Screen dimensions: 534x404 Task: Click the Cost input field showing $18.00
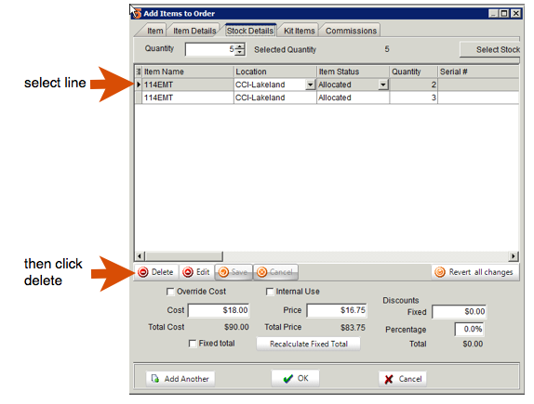[x=219, y=310]
